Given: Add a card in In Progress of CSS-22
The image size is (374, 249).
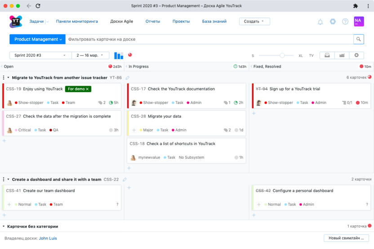Looking at the screenshot, I should tap(129, 188).
